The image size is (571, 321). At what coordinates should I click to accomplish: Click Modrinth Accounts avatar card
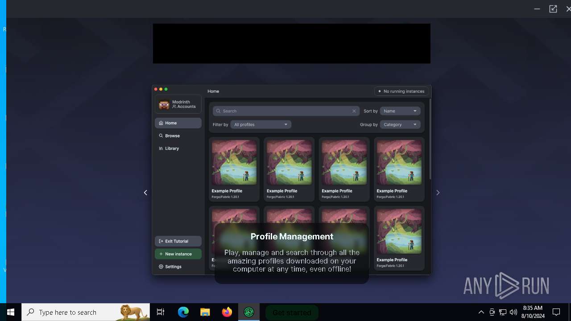[x=178, y=104]
